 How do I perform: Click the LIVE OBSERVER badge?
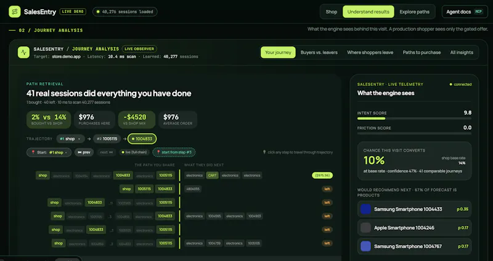pos(139,49)
